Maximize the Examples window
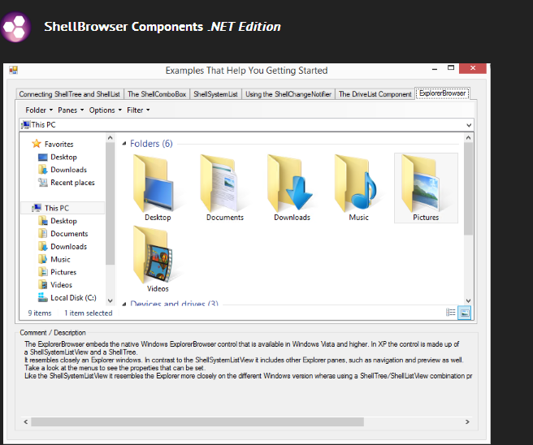Screen dimensions: 533x445 pos(451,68)
